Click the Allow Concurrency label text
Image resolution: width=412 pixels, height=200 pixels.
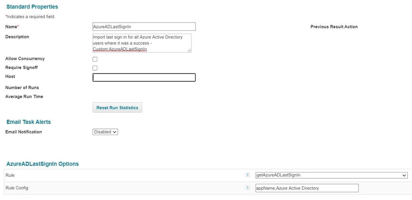25,59
